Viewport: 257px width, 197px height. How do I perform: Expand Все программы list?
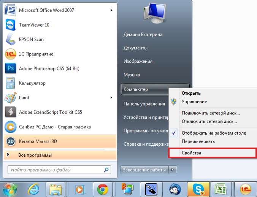tap(60, 155)
